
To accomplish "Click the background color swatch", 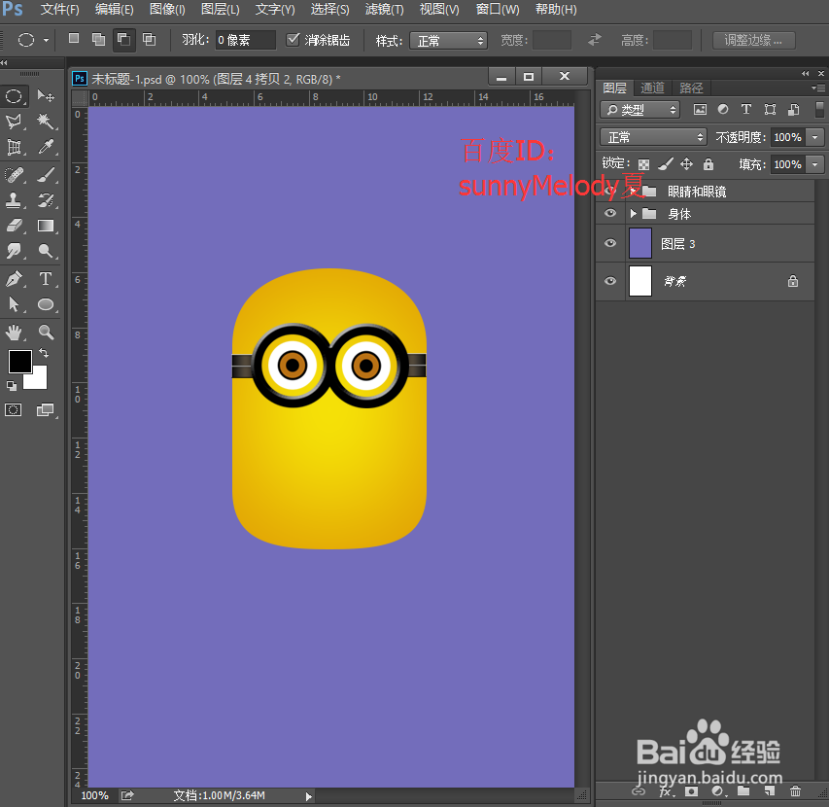I will [x=40, y=382].
